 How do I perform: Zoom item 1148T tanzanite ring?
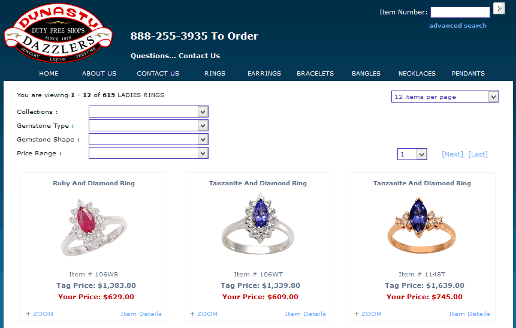(368, 314)
